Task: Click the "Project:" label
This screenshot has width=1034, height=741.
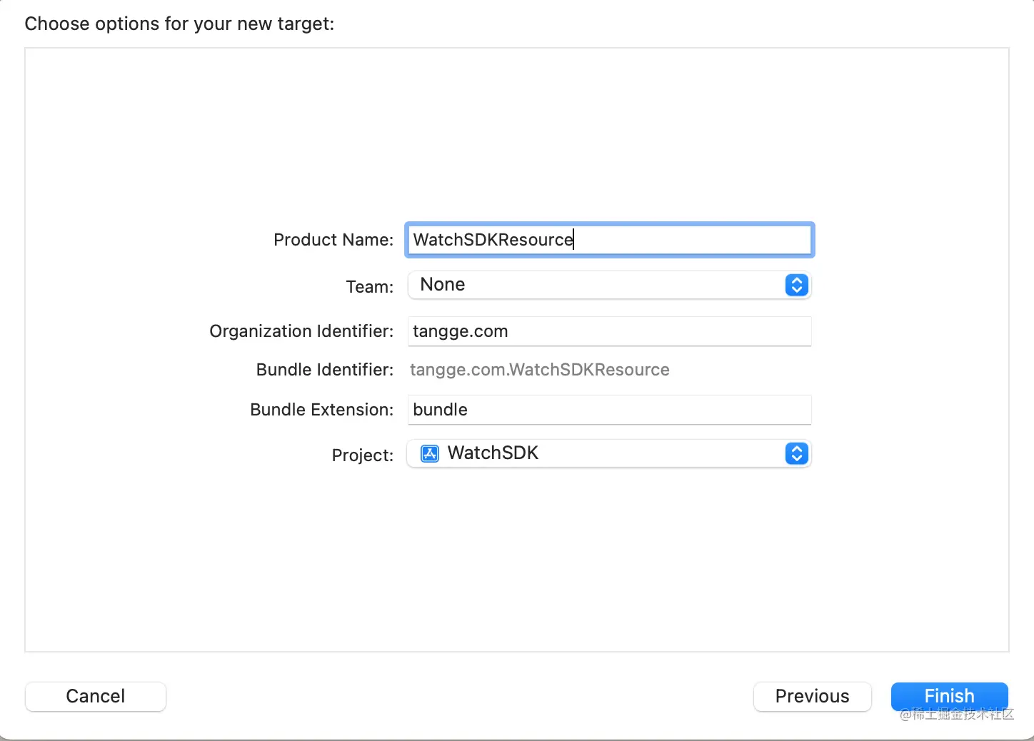Action: click(x=362, y=455)
